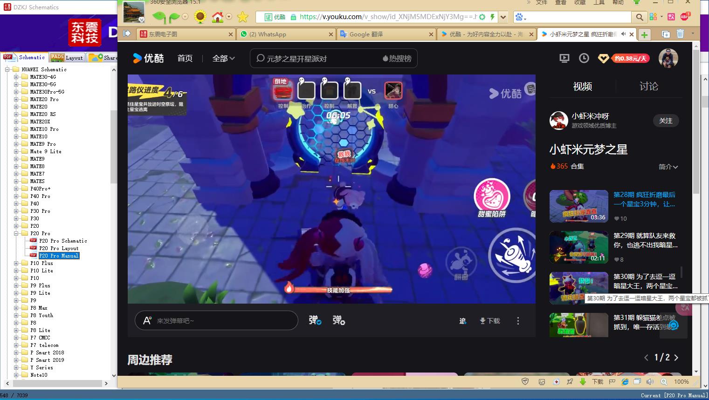The width and height of the screenshot is (709, 400).
Task: Collapse the P20 Pro folder
Action: coord(16,233)
